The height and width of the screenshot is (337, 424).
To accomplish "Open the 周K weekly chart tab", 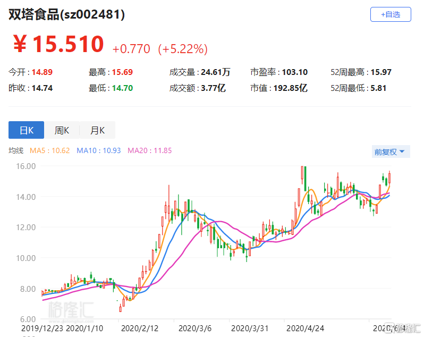I will pos(62,130).
